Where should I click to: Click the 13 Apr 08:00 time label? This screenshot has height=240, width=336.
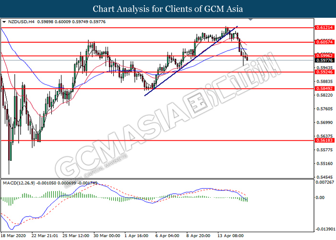(x=230, y=236)
